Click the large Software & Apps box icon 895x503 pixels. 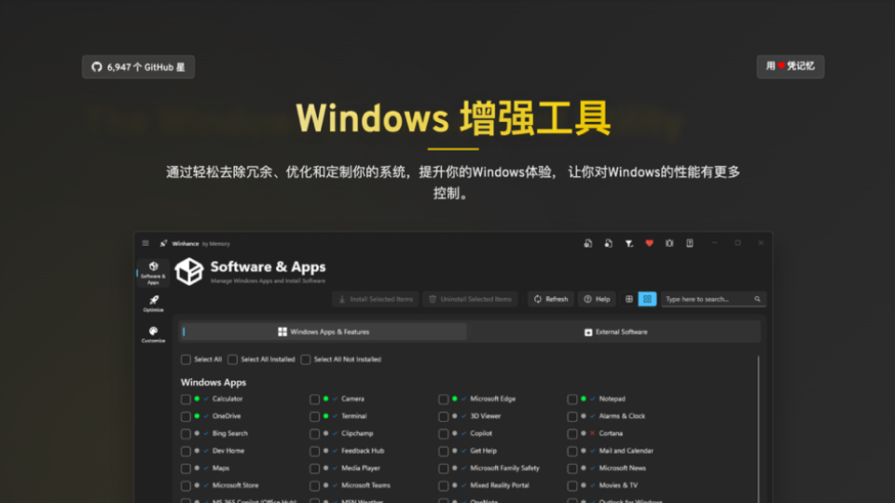pyautogui.click(x=189, y=271)
